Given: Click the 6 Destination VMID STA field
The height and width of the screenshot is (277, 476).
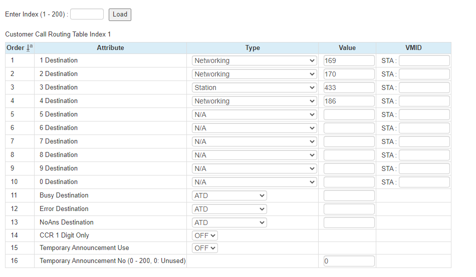Looking at the screenshot, I should click(x=424, y=128).
